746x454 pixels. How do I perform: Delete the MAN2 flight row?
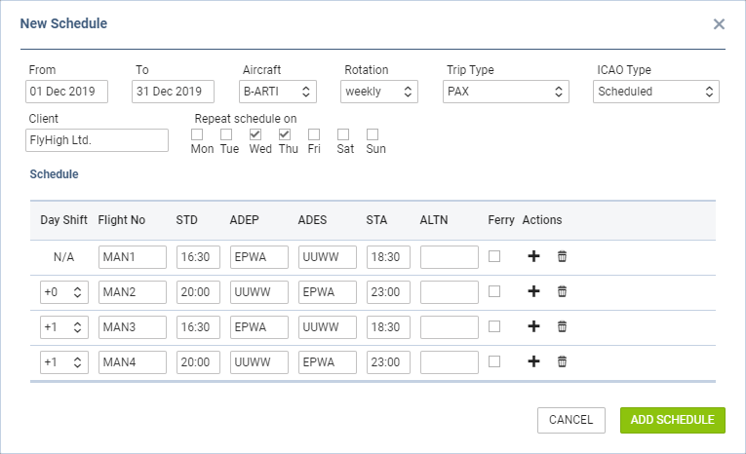point(562,291)
